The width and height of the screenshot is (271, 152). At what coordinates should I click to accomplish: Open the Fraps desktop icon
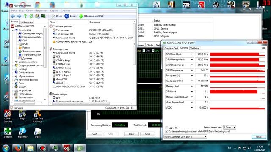click(x=22, y=115)
